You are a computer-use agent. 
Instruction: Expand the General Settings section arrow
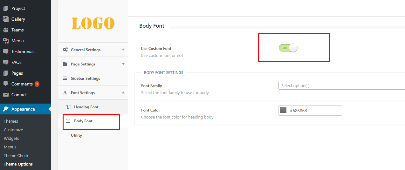click(x=123, y=50)
